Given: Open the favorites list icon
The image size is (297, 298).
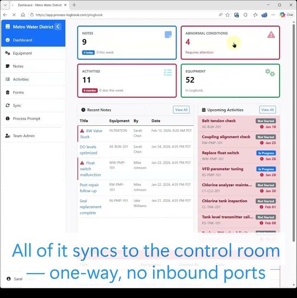Looking at the screenshot, I should point(255,15).
